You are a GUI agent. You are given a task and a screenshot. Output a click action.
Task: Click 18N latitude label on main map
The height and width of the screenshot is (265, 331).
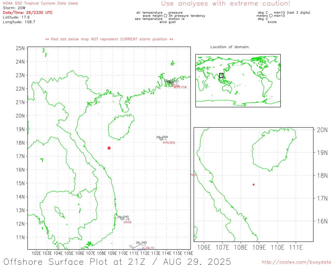click(x=20, y=143)
